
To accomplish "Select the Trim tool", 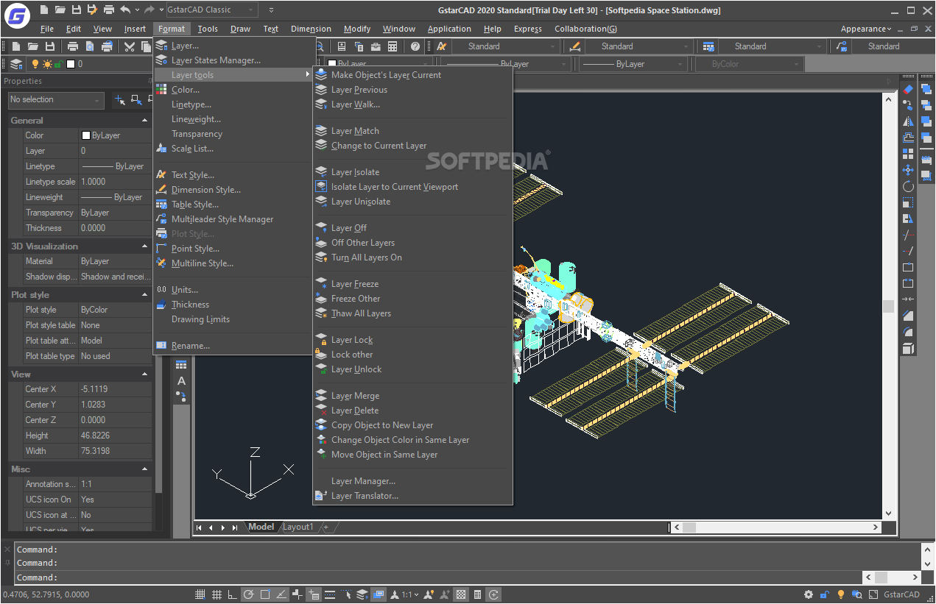I will click(x=908, y=235).
